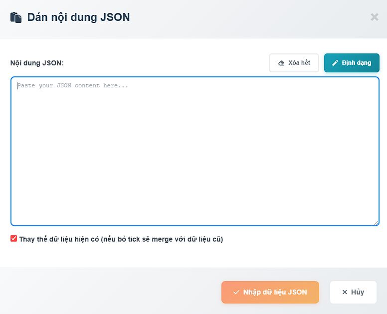
Task: Import with Nhập dữ liệu JSON button
Action: [270, 292]
